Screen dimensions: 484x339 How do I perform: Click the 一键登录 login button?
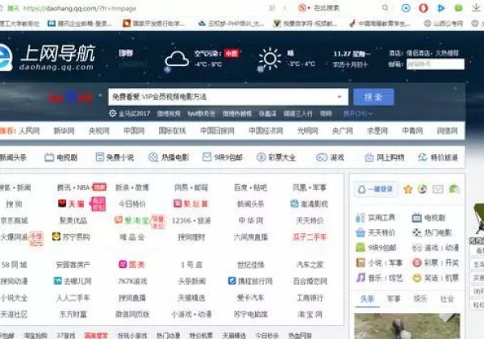point(376,189)
